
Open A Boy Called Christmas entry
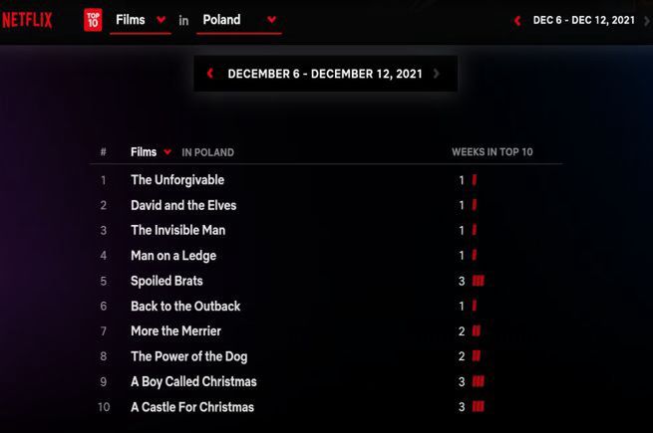coord(193,382)
